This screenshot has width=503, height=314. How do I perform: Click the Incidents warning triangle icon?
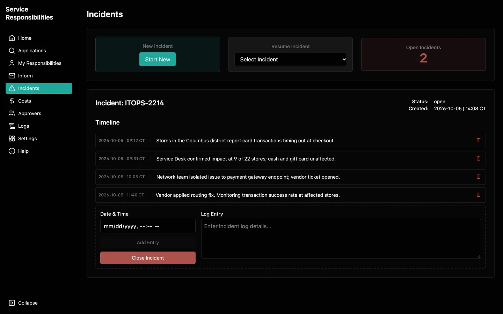click(12, 88)
